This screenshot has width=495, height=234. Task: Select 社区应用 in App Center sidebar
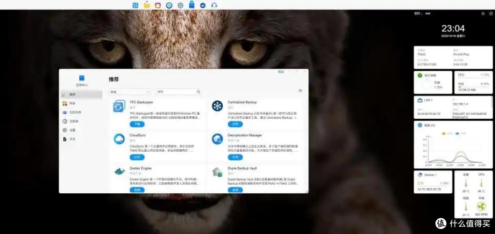[x=82, y=112]
